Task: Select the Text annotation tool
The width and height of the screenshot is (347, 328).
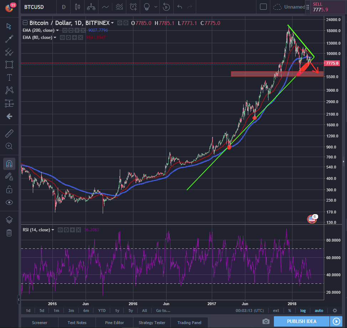Action: 9,77
